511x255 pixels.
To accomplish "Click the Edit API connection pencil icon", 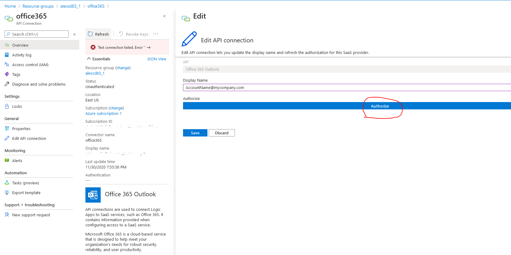I will tap(7, 138).
